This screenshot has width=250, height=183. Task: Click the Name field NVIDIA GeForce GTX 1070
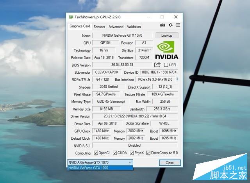pos(122,36)
